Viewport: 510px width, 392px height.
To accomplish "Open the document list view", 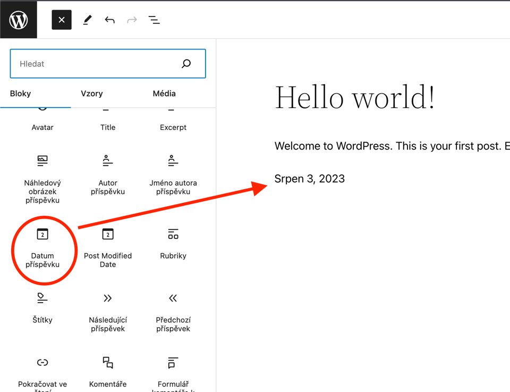I will click(x=154, y=20).
